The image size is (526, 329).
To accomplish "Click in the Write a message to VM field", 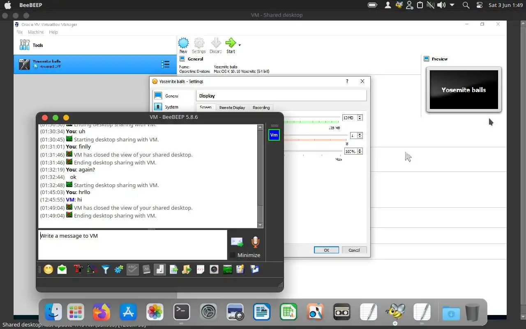I will point(132,245).
